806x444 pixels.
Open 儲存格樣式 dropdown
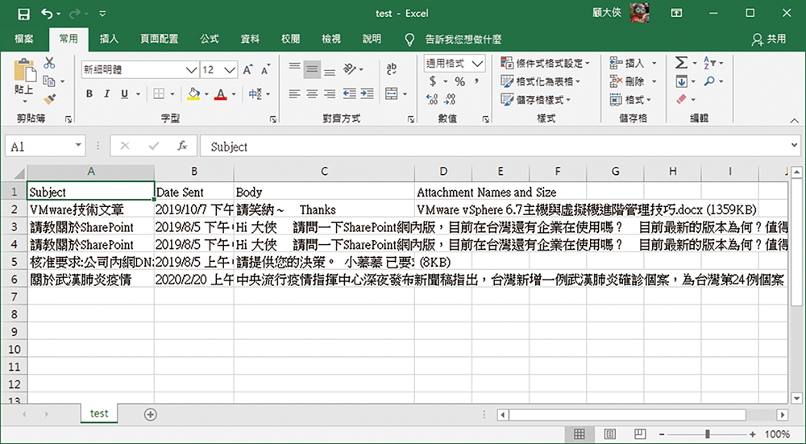coord(536,99)
